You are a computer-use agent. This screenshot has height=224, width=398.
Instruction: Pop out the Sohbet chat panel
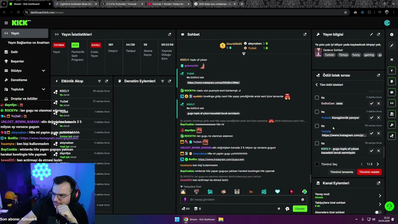305,35
